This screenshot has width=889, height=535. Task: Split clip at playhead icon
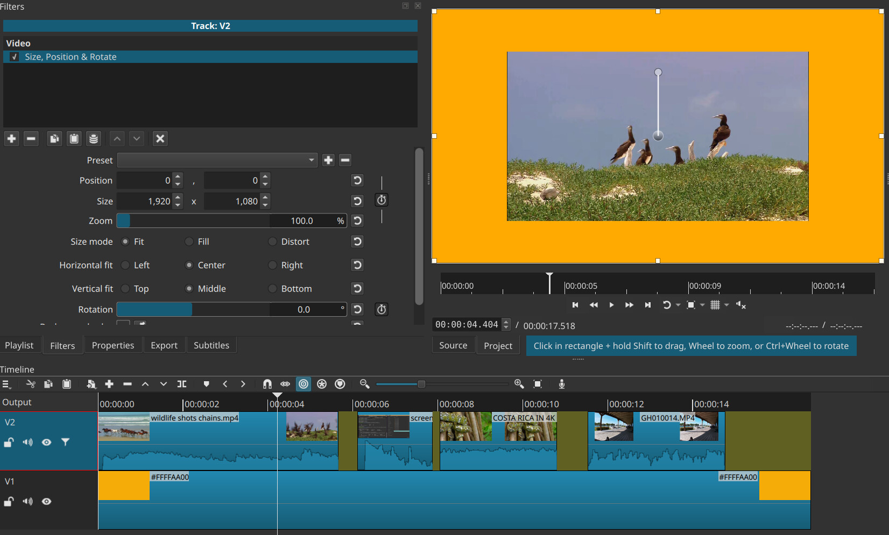(x=182, y=384)
